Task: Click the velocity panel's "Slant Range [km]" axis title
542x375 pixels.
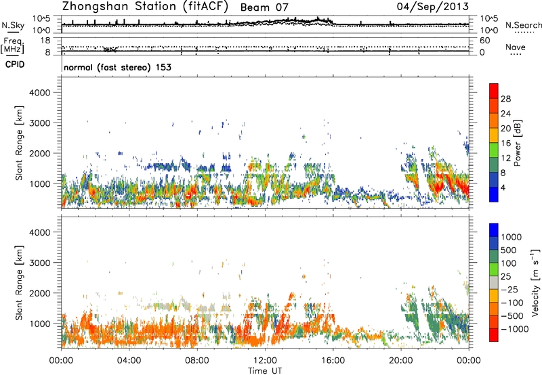Action: [19, 282]
